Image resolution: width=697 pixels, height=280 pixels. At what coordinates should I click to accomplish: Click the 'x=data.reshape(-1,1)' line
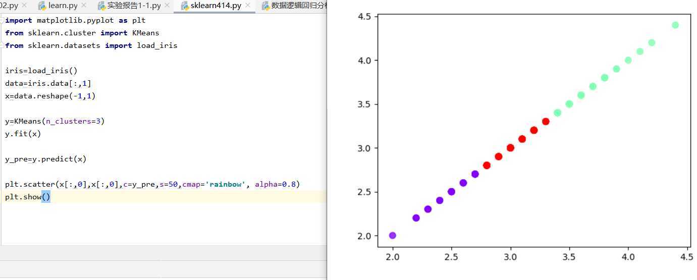point(50,96)
